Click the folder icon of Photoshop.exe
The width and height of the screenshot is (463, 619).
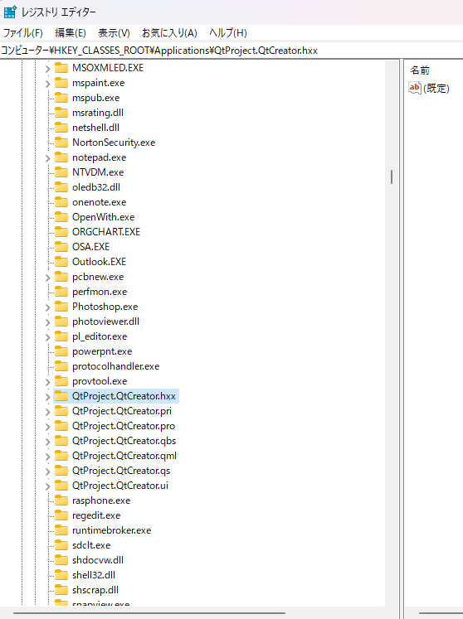click(61, 307)
